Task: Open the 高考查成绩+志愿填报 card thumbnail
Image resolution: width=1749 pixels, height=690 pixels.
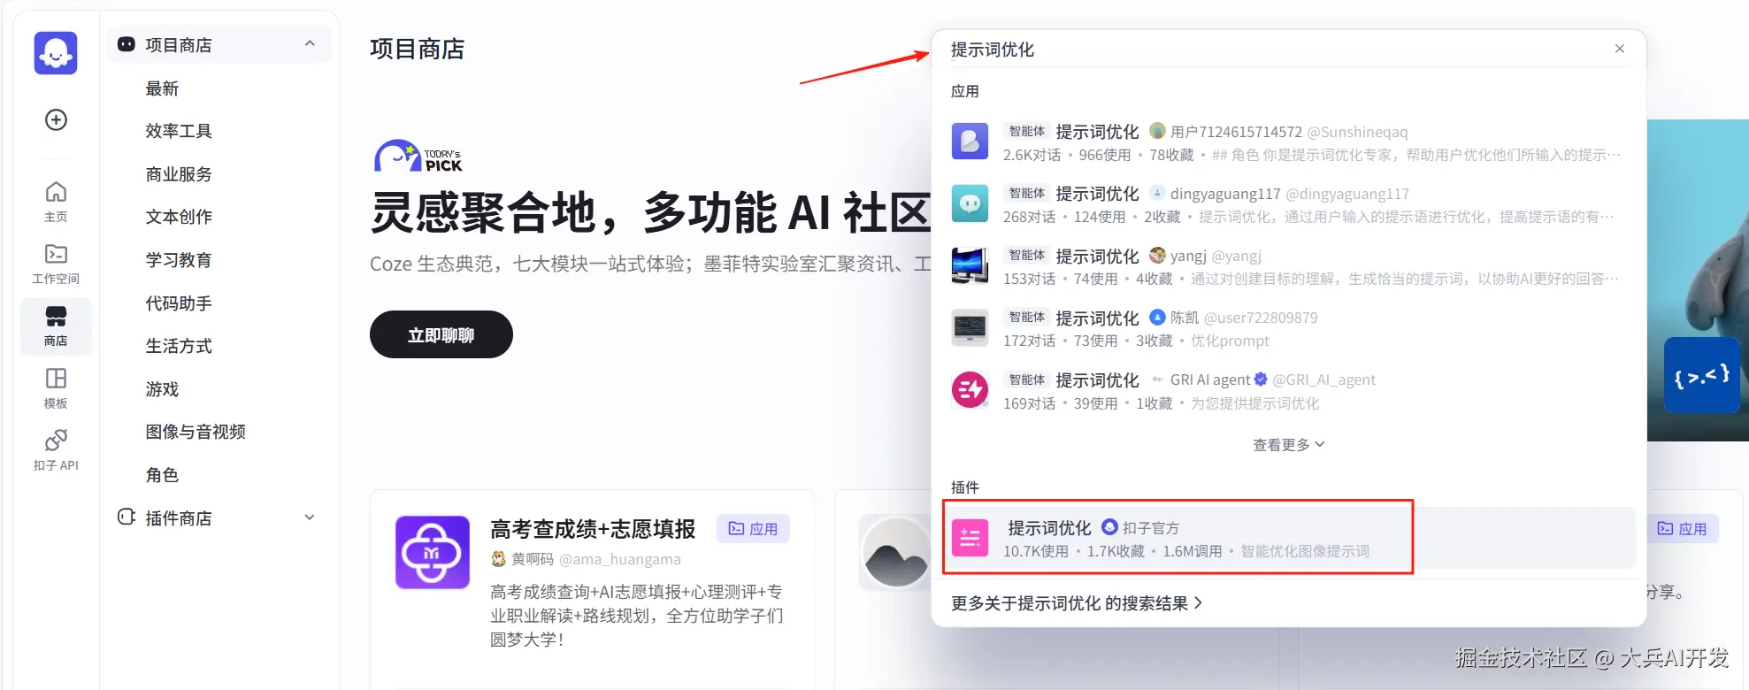Action: pos(433,552)
